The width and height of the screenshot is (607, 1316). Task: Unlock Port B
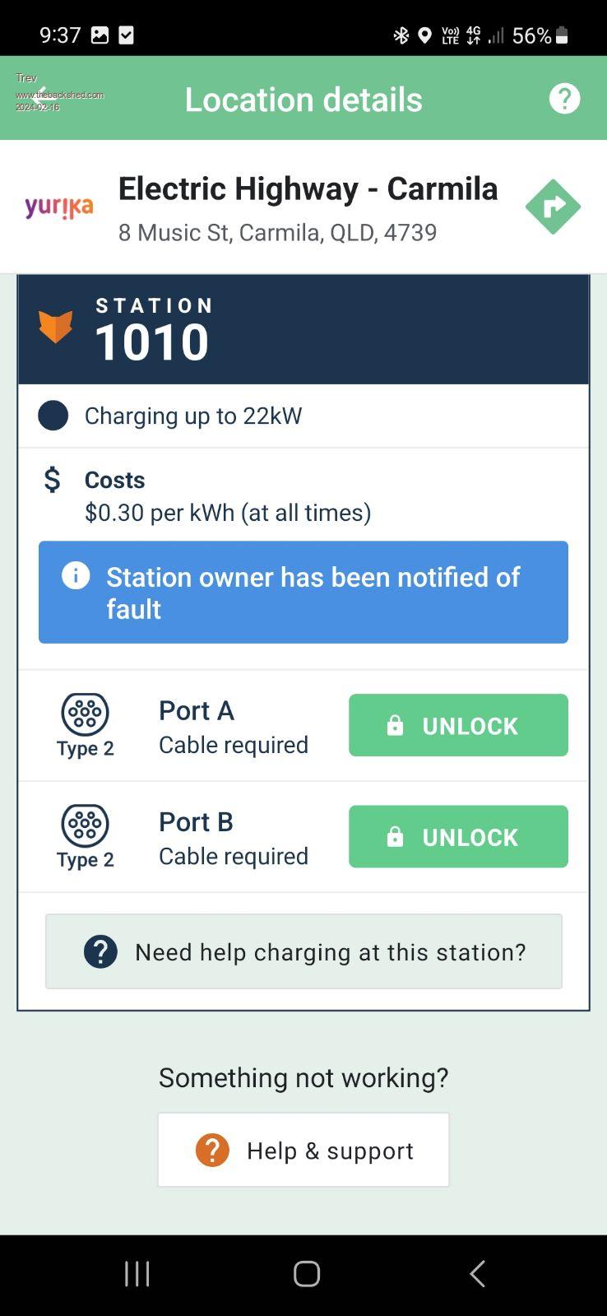click(x=458, y=836)
